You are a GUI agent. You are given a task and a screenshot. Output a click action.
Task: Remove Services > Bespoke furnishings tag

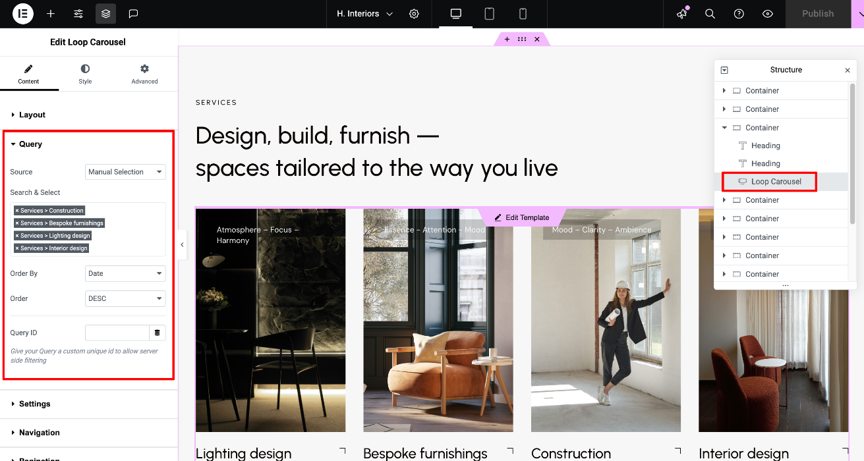[x=17, y=223]
